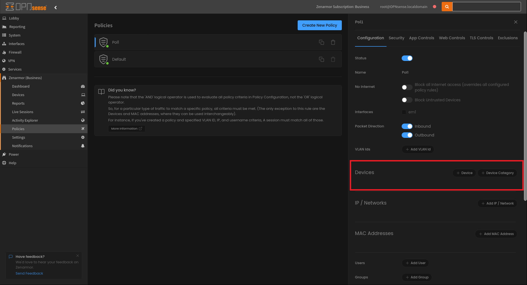Image resolution: width=527 pixels, height=285 pixels.
Task: Click the Add Group button
Action: [417, 277]
